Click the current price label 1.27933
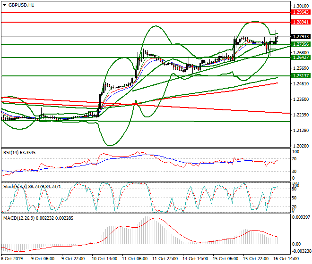The height and width of the screenshot is (264, 312). pos(301,36)
